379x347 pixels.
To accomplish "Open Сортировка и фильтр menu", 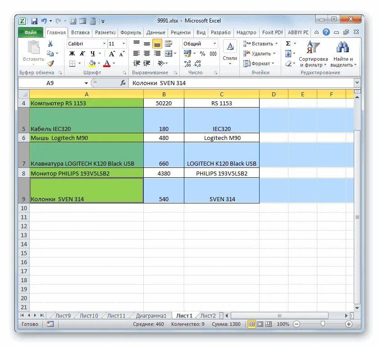I will pyautogui.click(x=313, y=54).
